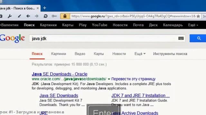The width and height of the screenshot is (206, 115).
Task: Switch to Видео results tab
Action: coord(80,54)
